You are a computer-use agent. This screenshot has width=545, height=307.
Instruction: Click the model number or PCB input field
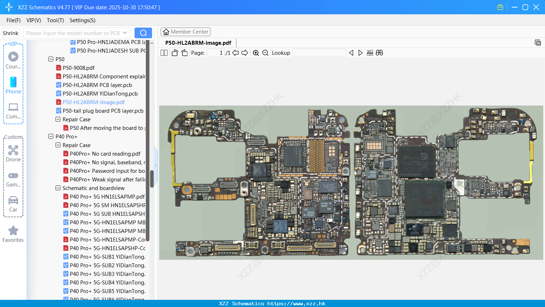pos(73,33)
